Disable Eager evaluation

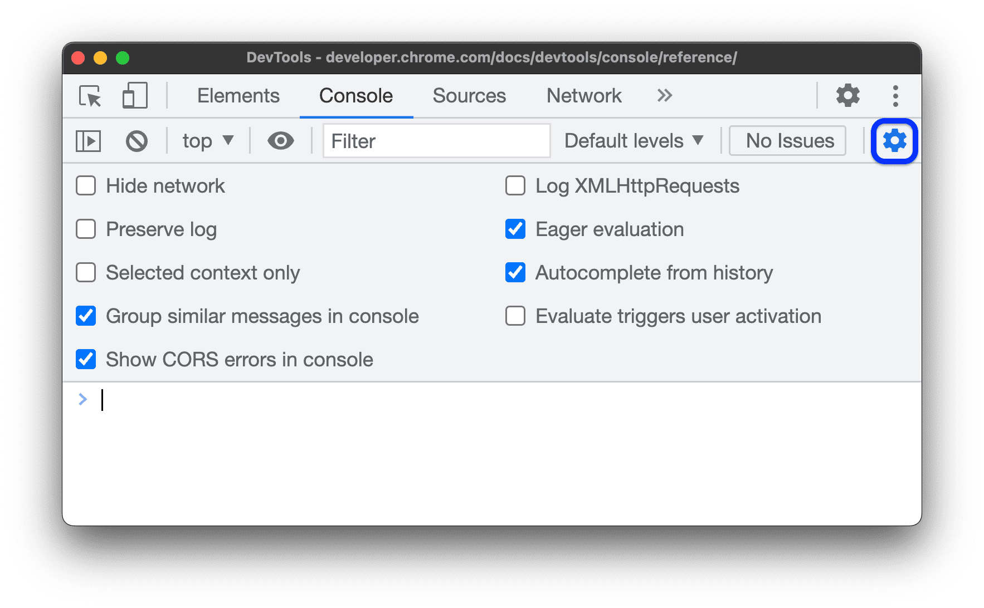(514, 229)
